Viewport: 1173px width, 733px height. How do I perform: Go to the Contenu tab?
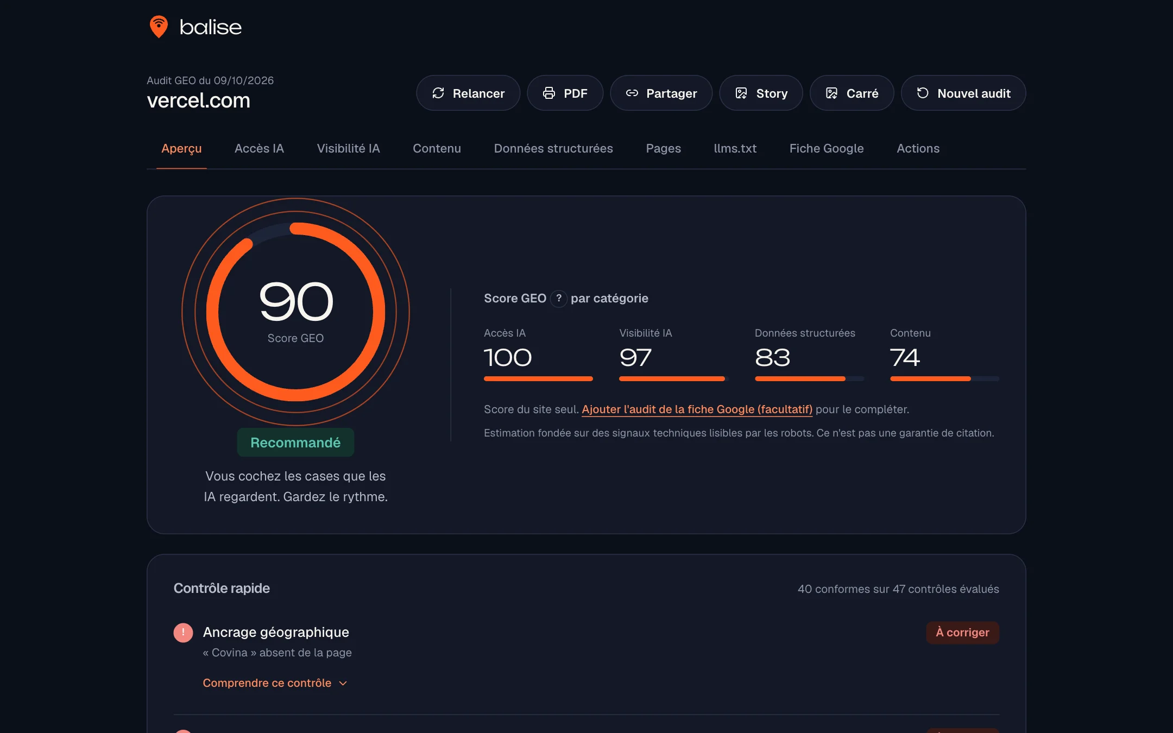coord(437,148)
